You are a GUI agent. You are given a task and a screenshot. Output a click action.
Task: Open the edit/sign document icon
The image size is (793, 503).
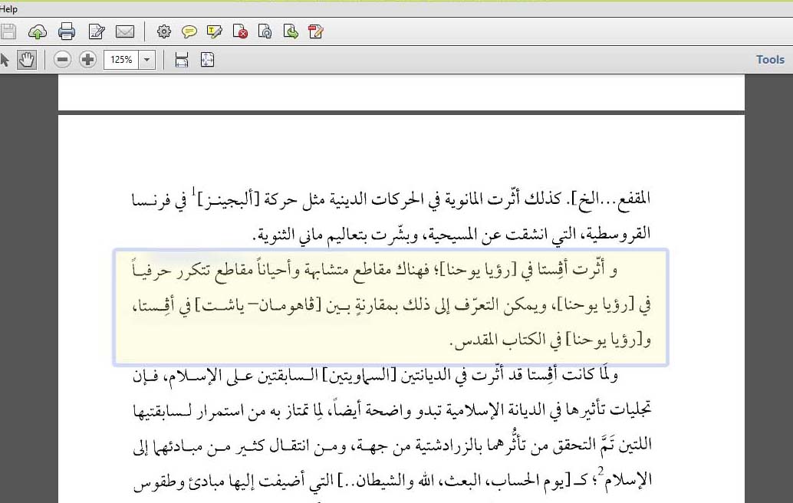click(x=97, y=31)
